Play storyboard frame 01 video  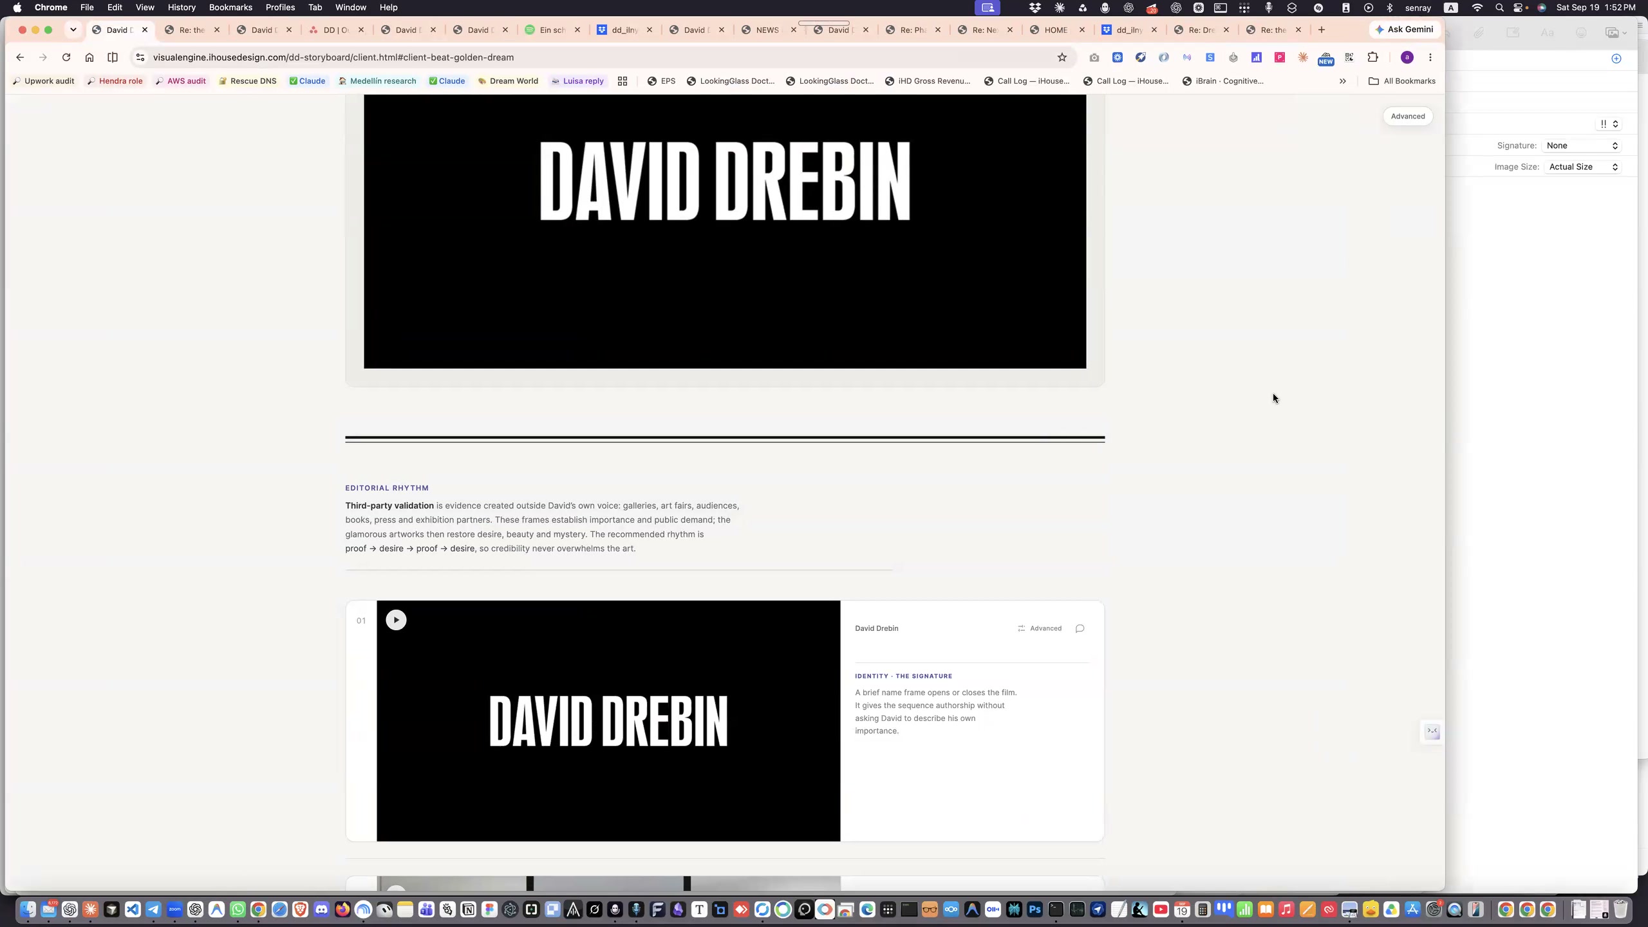396,620
